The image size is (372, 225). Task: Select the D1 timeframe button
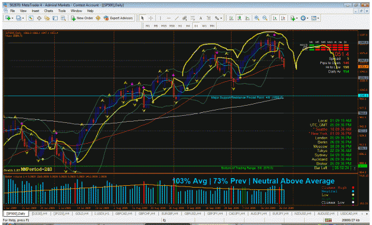pyautogui.click(x=196, y=26)
